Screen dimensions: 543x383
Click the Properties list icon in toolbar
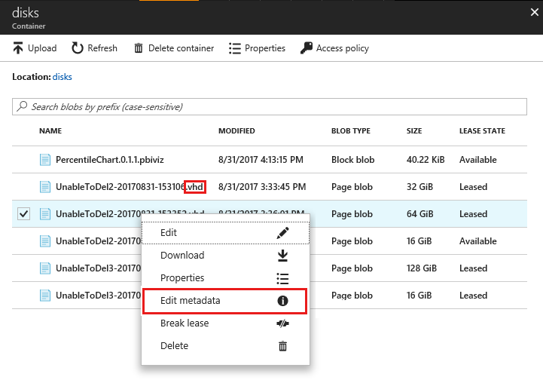click(x=235, y=48)
